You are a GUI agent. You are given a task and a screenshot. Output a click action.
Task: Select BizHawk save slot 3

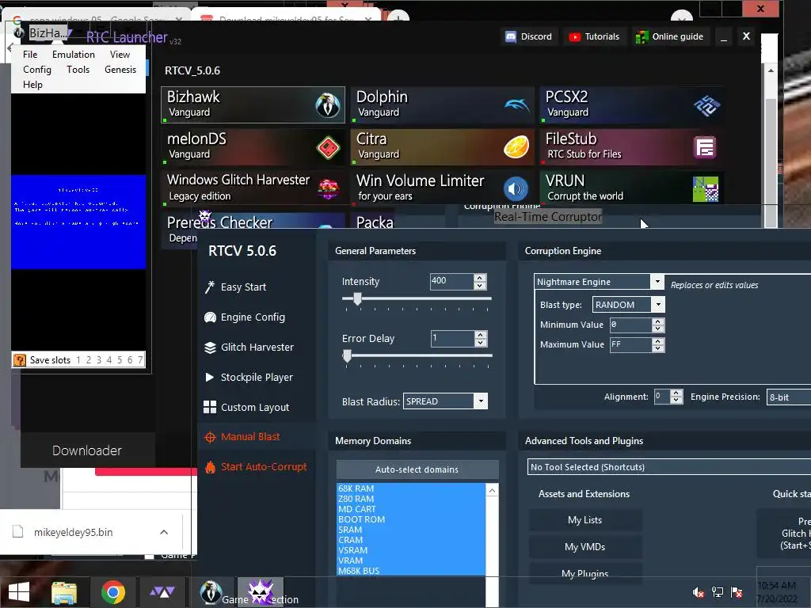(x=99, y=360)
